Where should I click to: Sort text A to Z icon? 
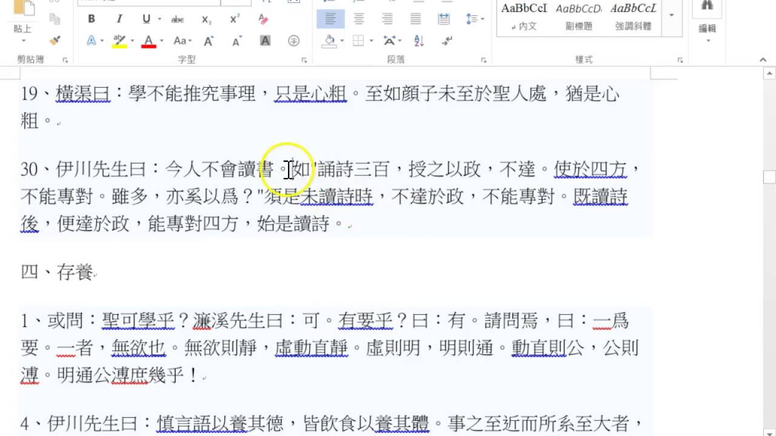click(419, 41)
